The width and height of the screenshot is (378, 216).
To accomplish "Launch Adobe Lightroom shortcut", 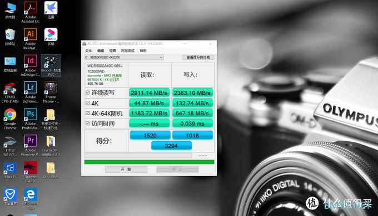I will click(31, 92).
